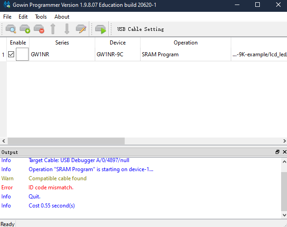This screenshot has height=227, width=287.
Task: Float the Output panel
Action: coord(277,152)
